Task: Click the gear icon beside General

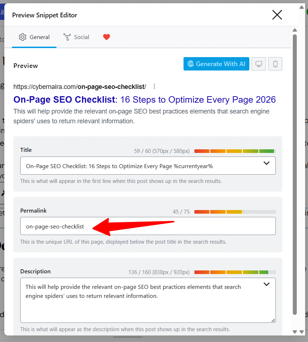Action: tap(22, 37)
